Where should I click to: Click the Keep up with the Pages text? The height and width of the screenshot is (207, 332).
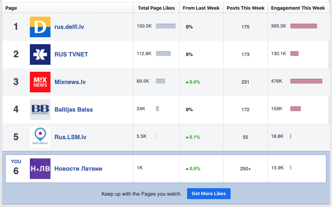(141, 194)
